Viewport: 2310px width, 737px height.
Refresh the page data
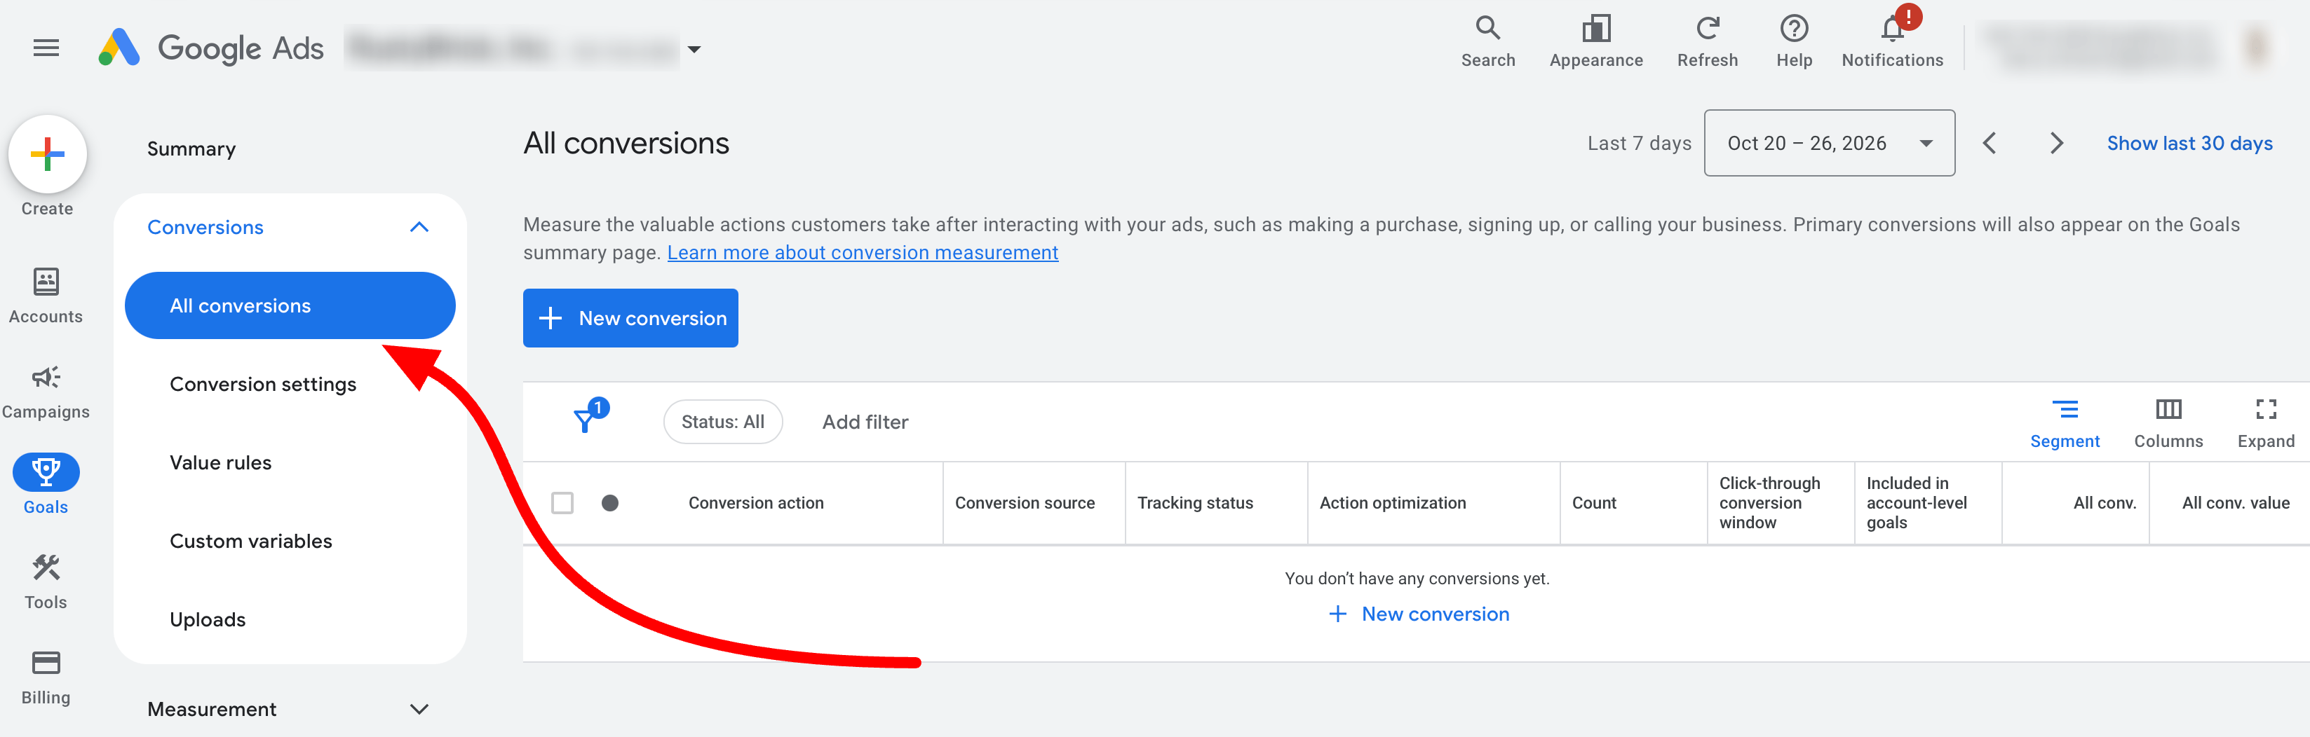(1706, 42)
